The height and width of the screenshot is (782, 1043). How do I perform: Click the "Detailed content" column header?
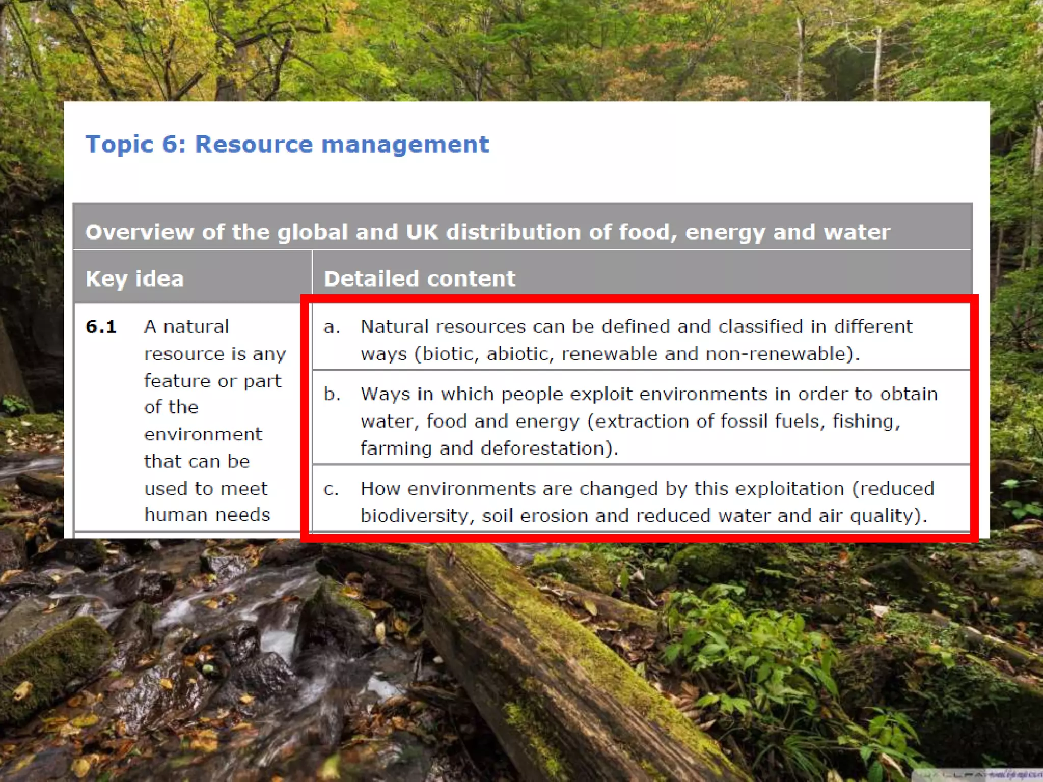[419, 278]
